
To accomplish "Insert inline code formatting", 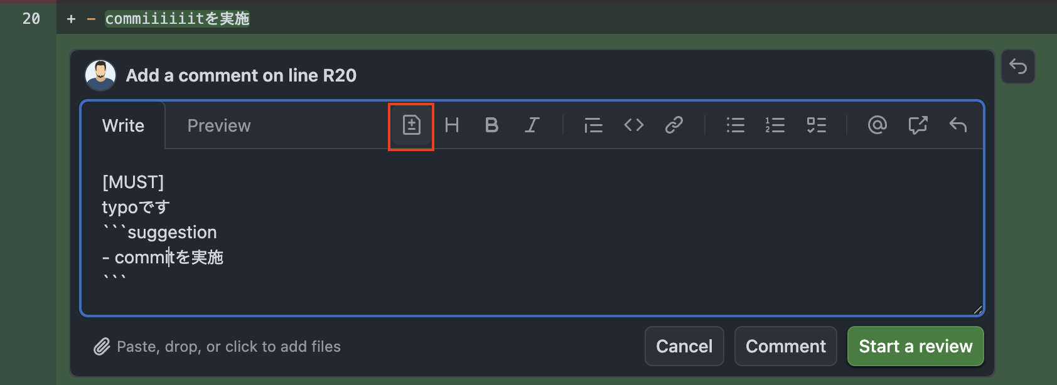I will tap(633, 125).
